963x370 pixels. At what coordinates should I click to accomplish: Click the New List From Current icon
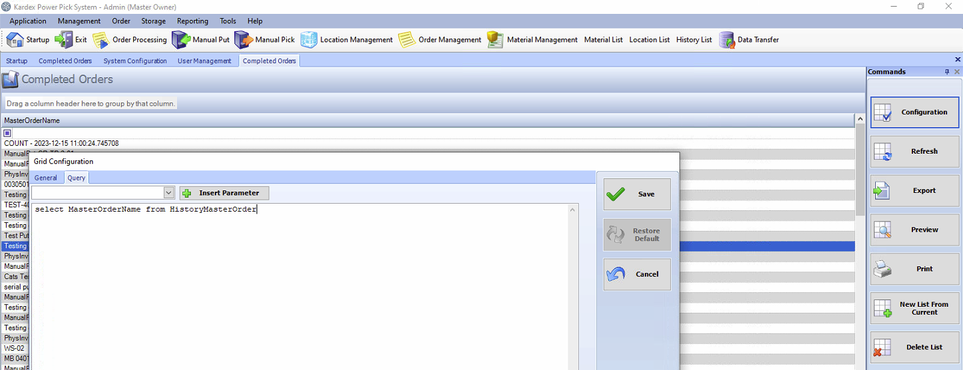(x=882, y=308)
